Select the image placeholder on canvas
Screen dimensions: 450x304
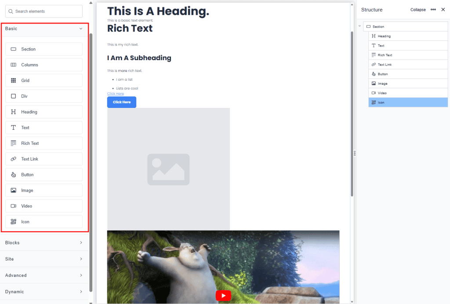click(x=168, y=169)
